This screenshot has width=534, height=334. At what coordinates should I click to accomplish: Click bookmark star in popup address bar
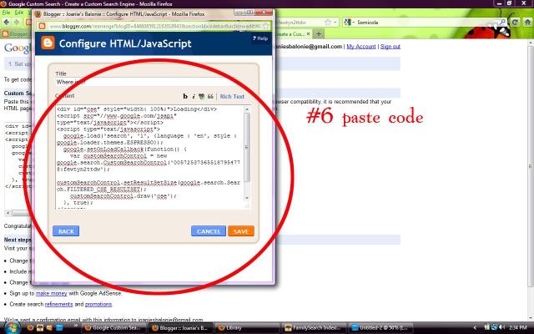265,26
